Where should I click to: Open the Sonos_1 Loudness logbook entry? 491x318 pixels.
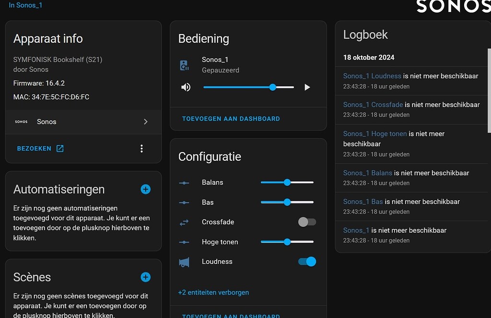tap(372, 76)
